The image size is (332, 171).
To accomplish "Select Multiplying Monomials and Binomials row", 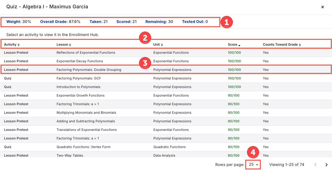I will tap(166, 113).
